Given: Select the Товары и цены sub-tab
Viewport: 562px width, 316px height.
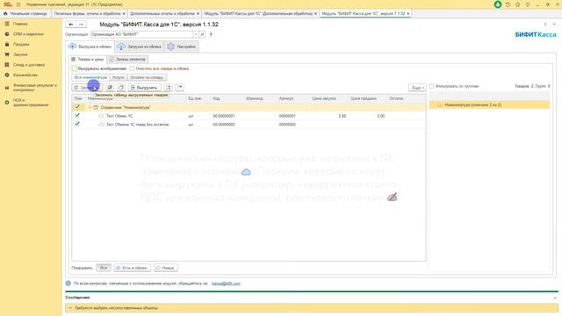Looking at the screenshot, I should [88, 59].
